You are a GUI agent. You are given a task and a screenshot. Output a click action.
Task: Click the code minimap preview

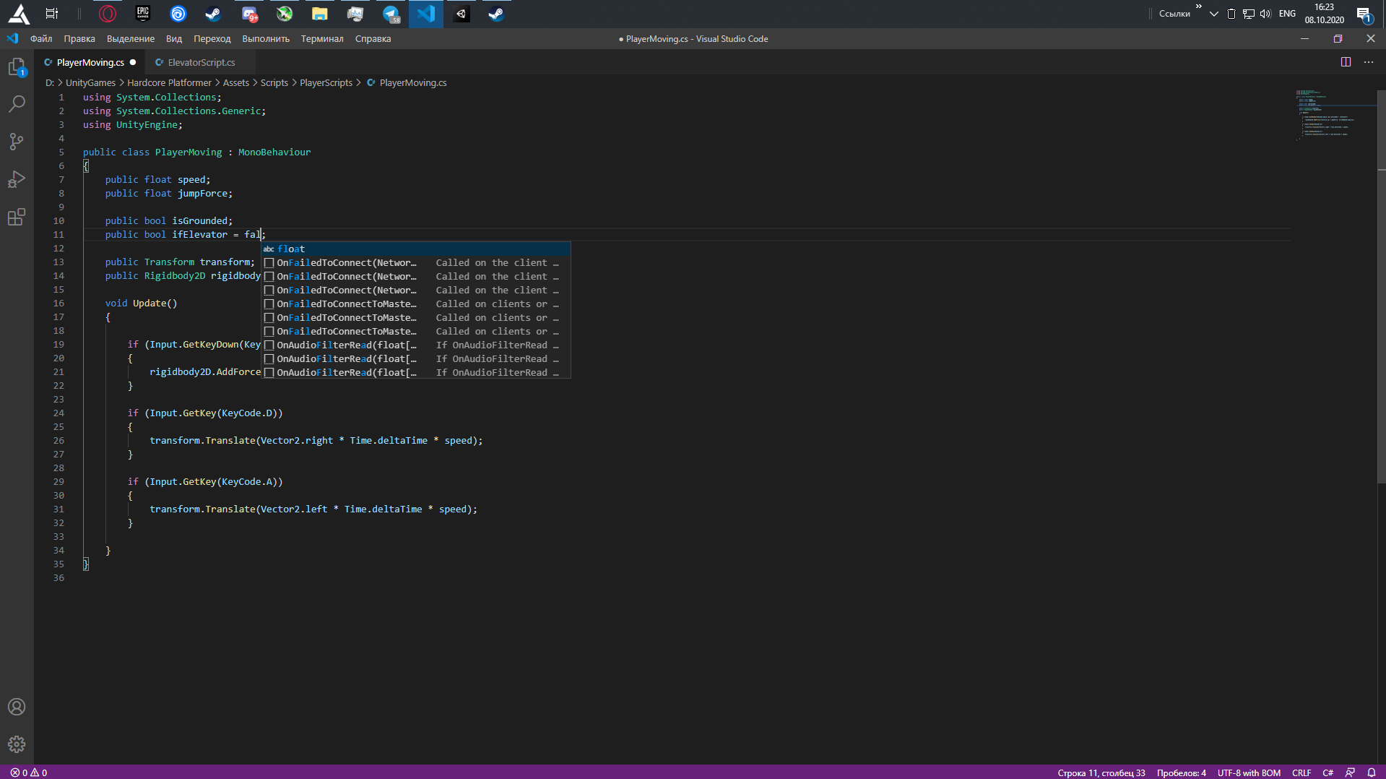[1335, 116]
